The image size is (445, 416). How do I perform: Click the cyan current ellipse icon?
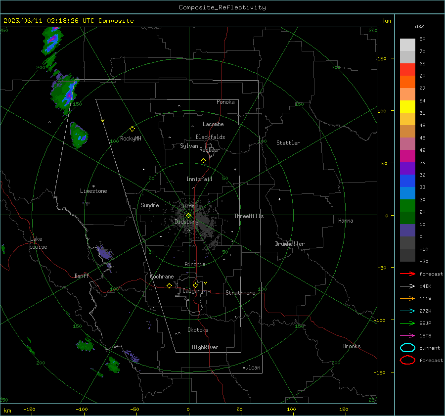click(407, 348)
